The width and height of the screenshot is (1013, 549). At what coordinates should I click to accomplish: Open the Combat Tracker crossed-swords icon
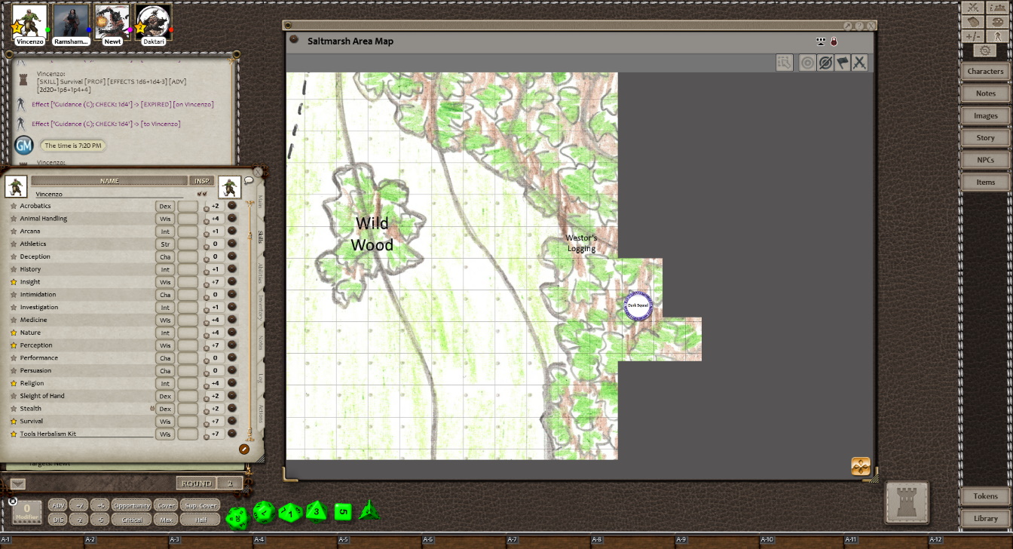(972, 8)
